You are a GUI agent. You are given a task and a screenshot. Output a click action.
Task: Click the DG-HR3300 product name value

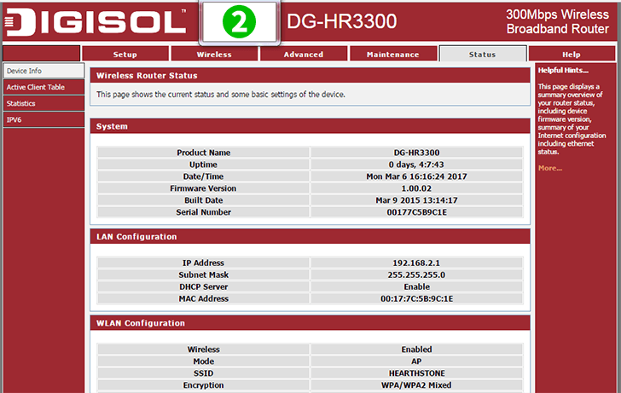click(x=416, y=153)
